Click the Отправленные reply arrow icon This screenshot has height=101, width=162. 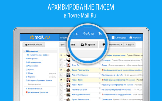(x=26, y=62)
